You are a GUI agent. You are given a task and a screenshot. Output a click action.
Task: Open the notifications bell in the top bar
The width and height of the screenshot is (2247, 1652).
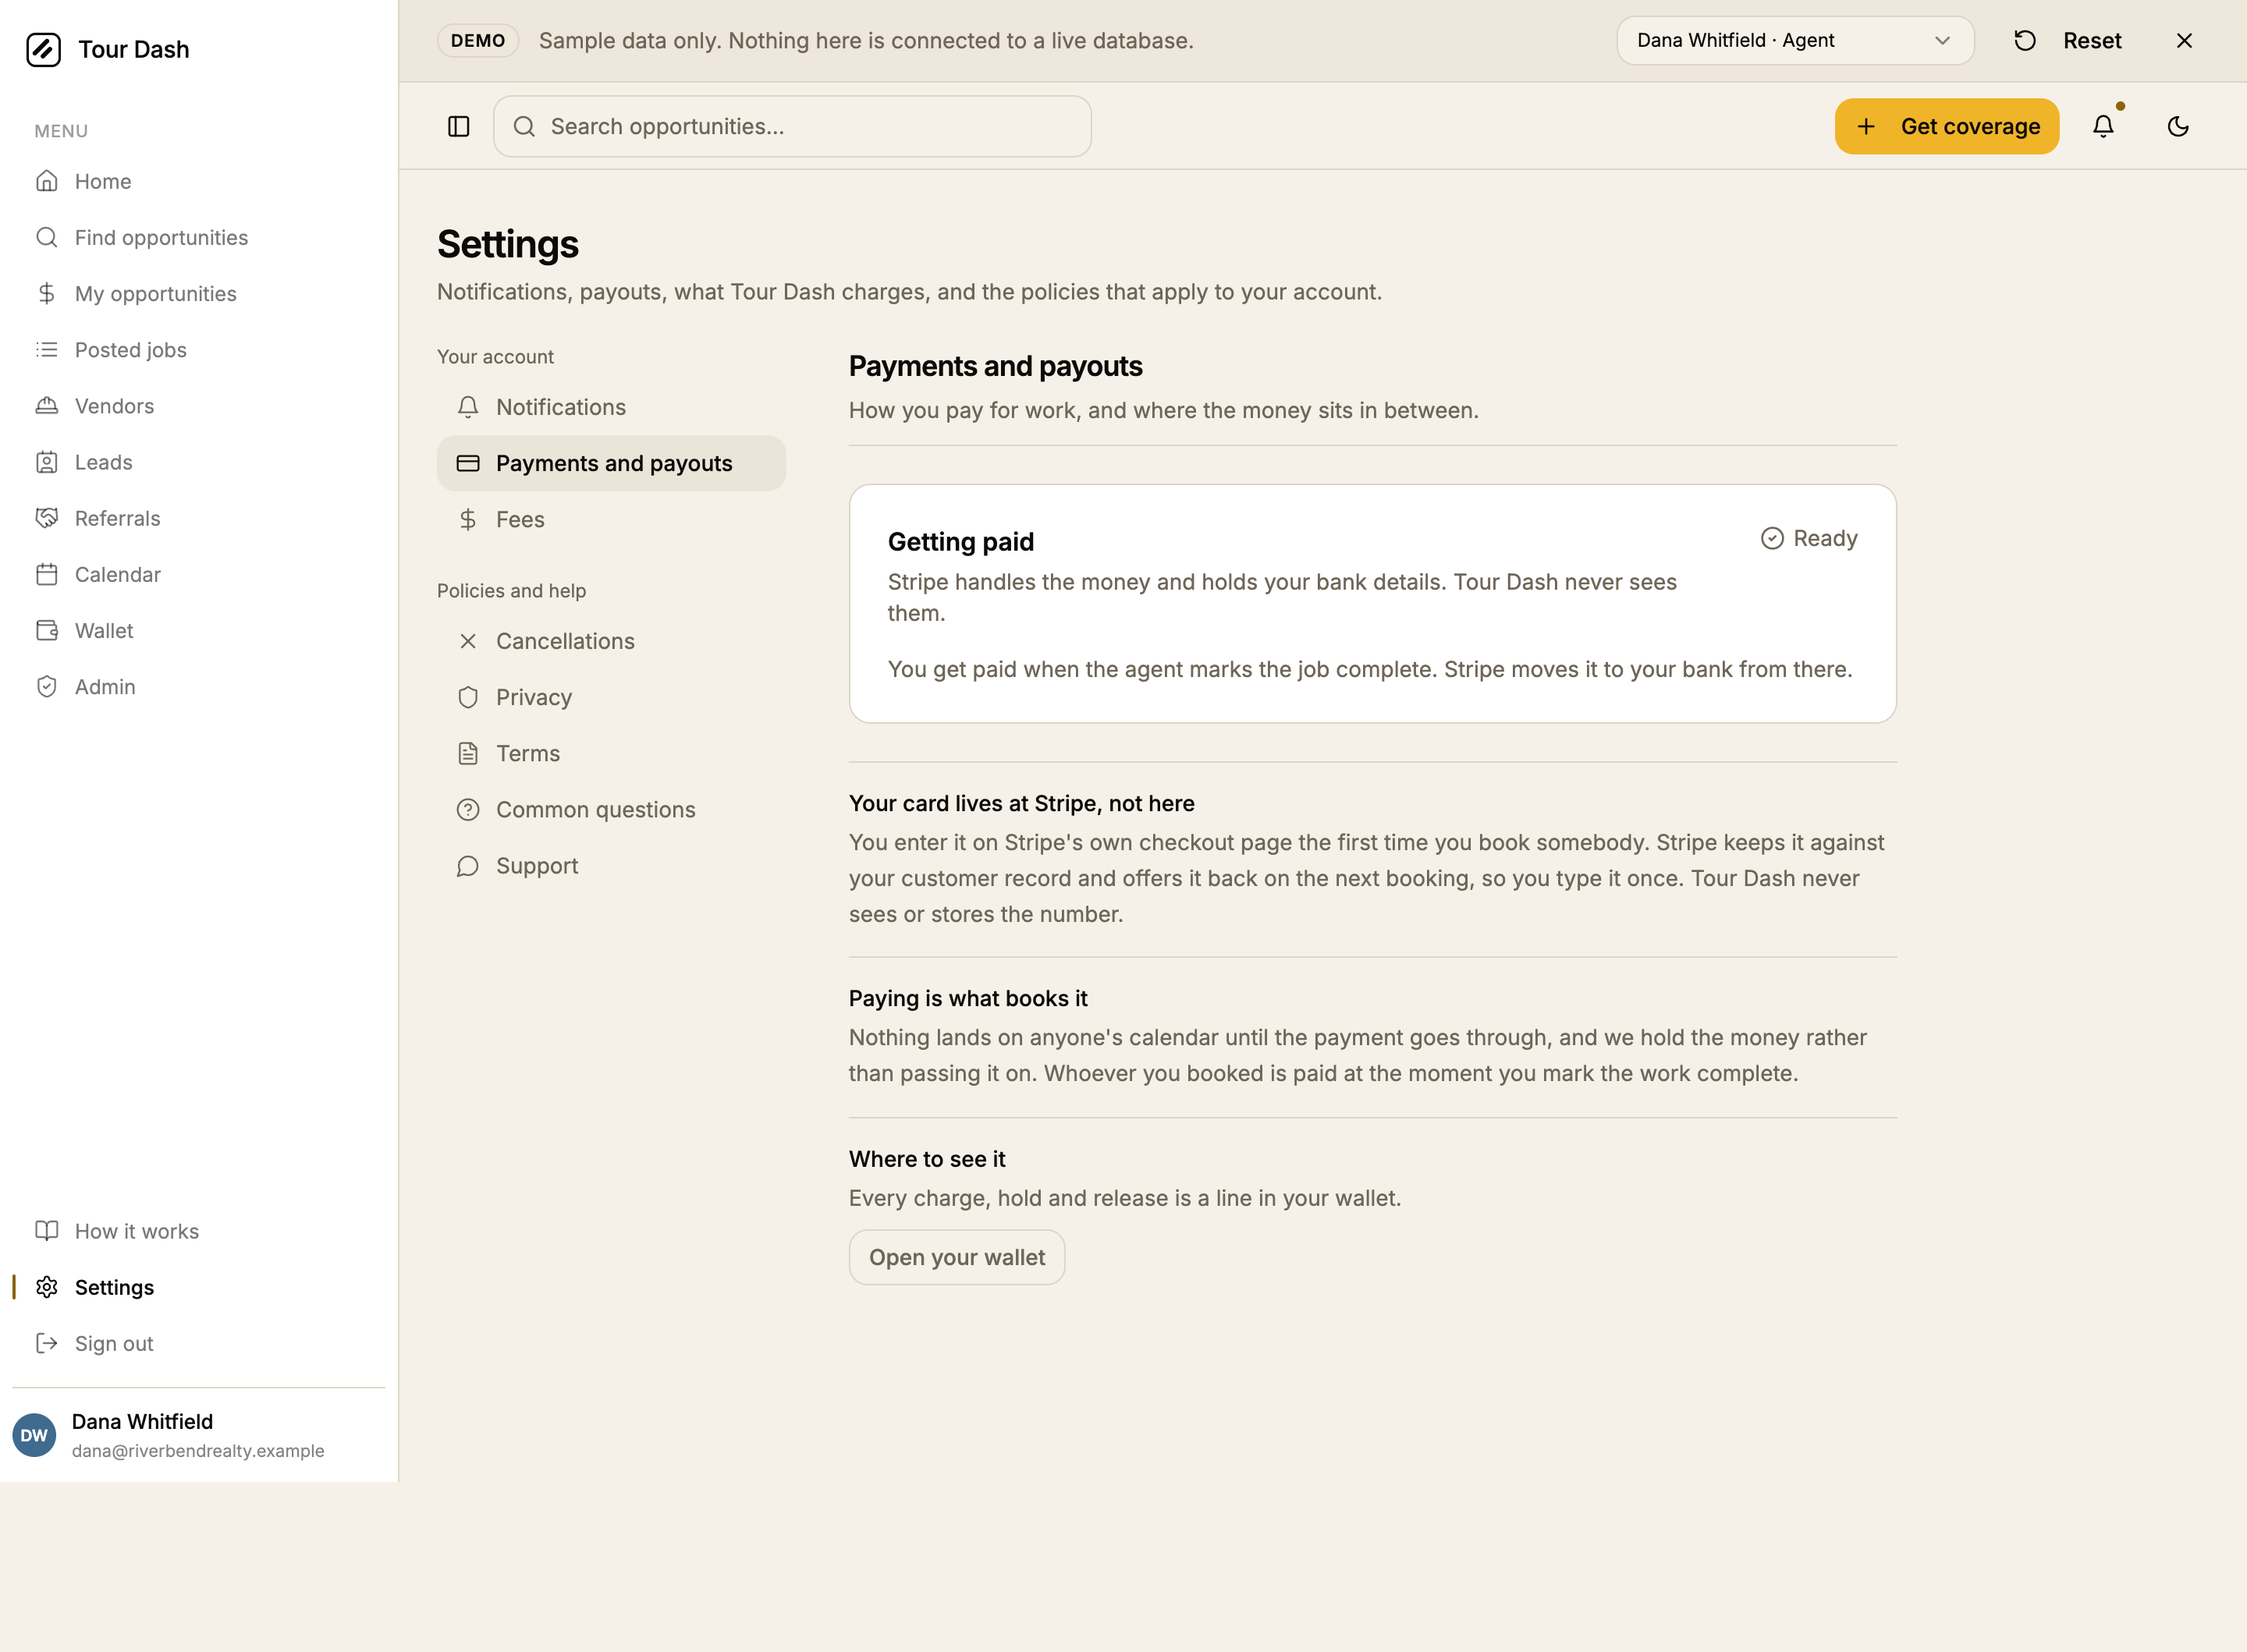[x=2103, y=126]
